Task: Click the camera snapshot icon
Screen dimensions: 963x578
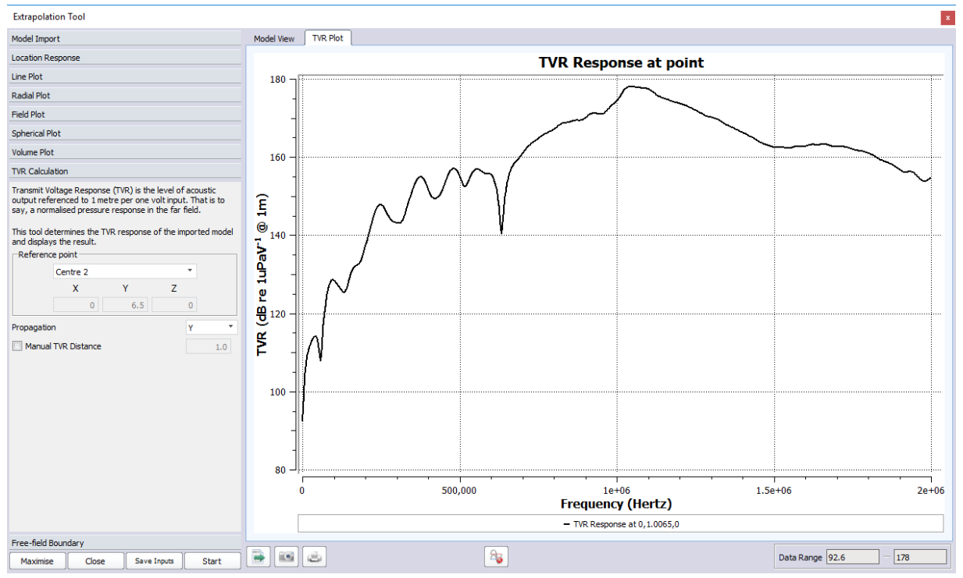Action: [287, 556]
